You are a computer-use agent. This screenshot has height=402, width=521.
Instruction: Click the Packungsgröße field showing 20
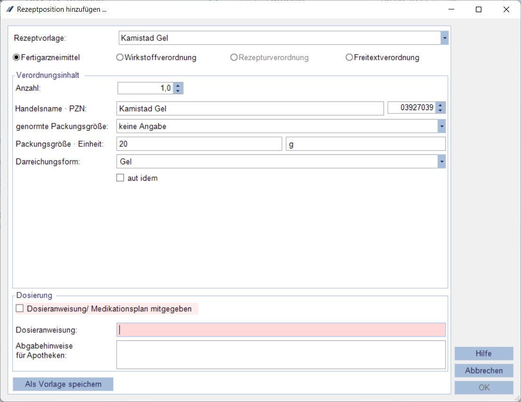click(199, 144)
